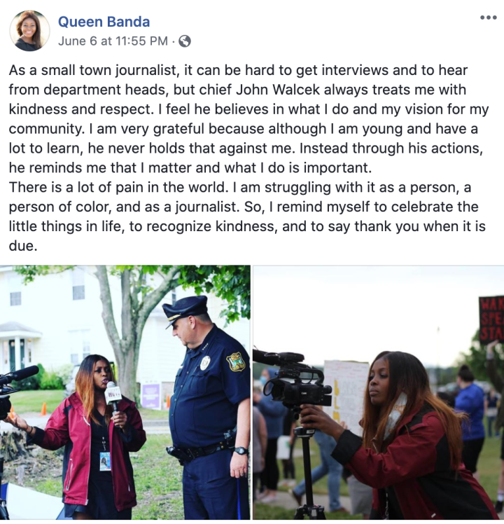Open Queen Banda's round profile picture
Image resolution: width=504 pixels, height=524 pixels.
[29, 31]
